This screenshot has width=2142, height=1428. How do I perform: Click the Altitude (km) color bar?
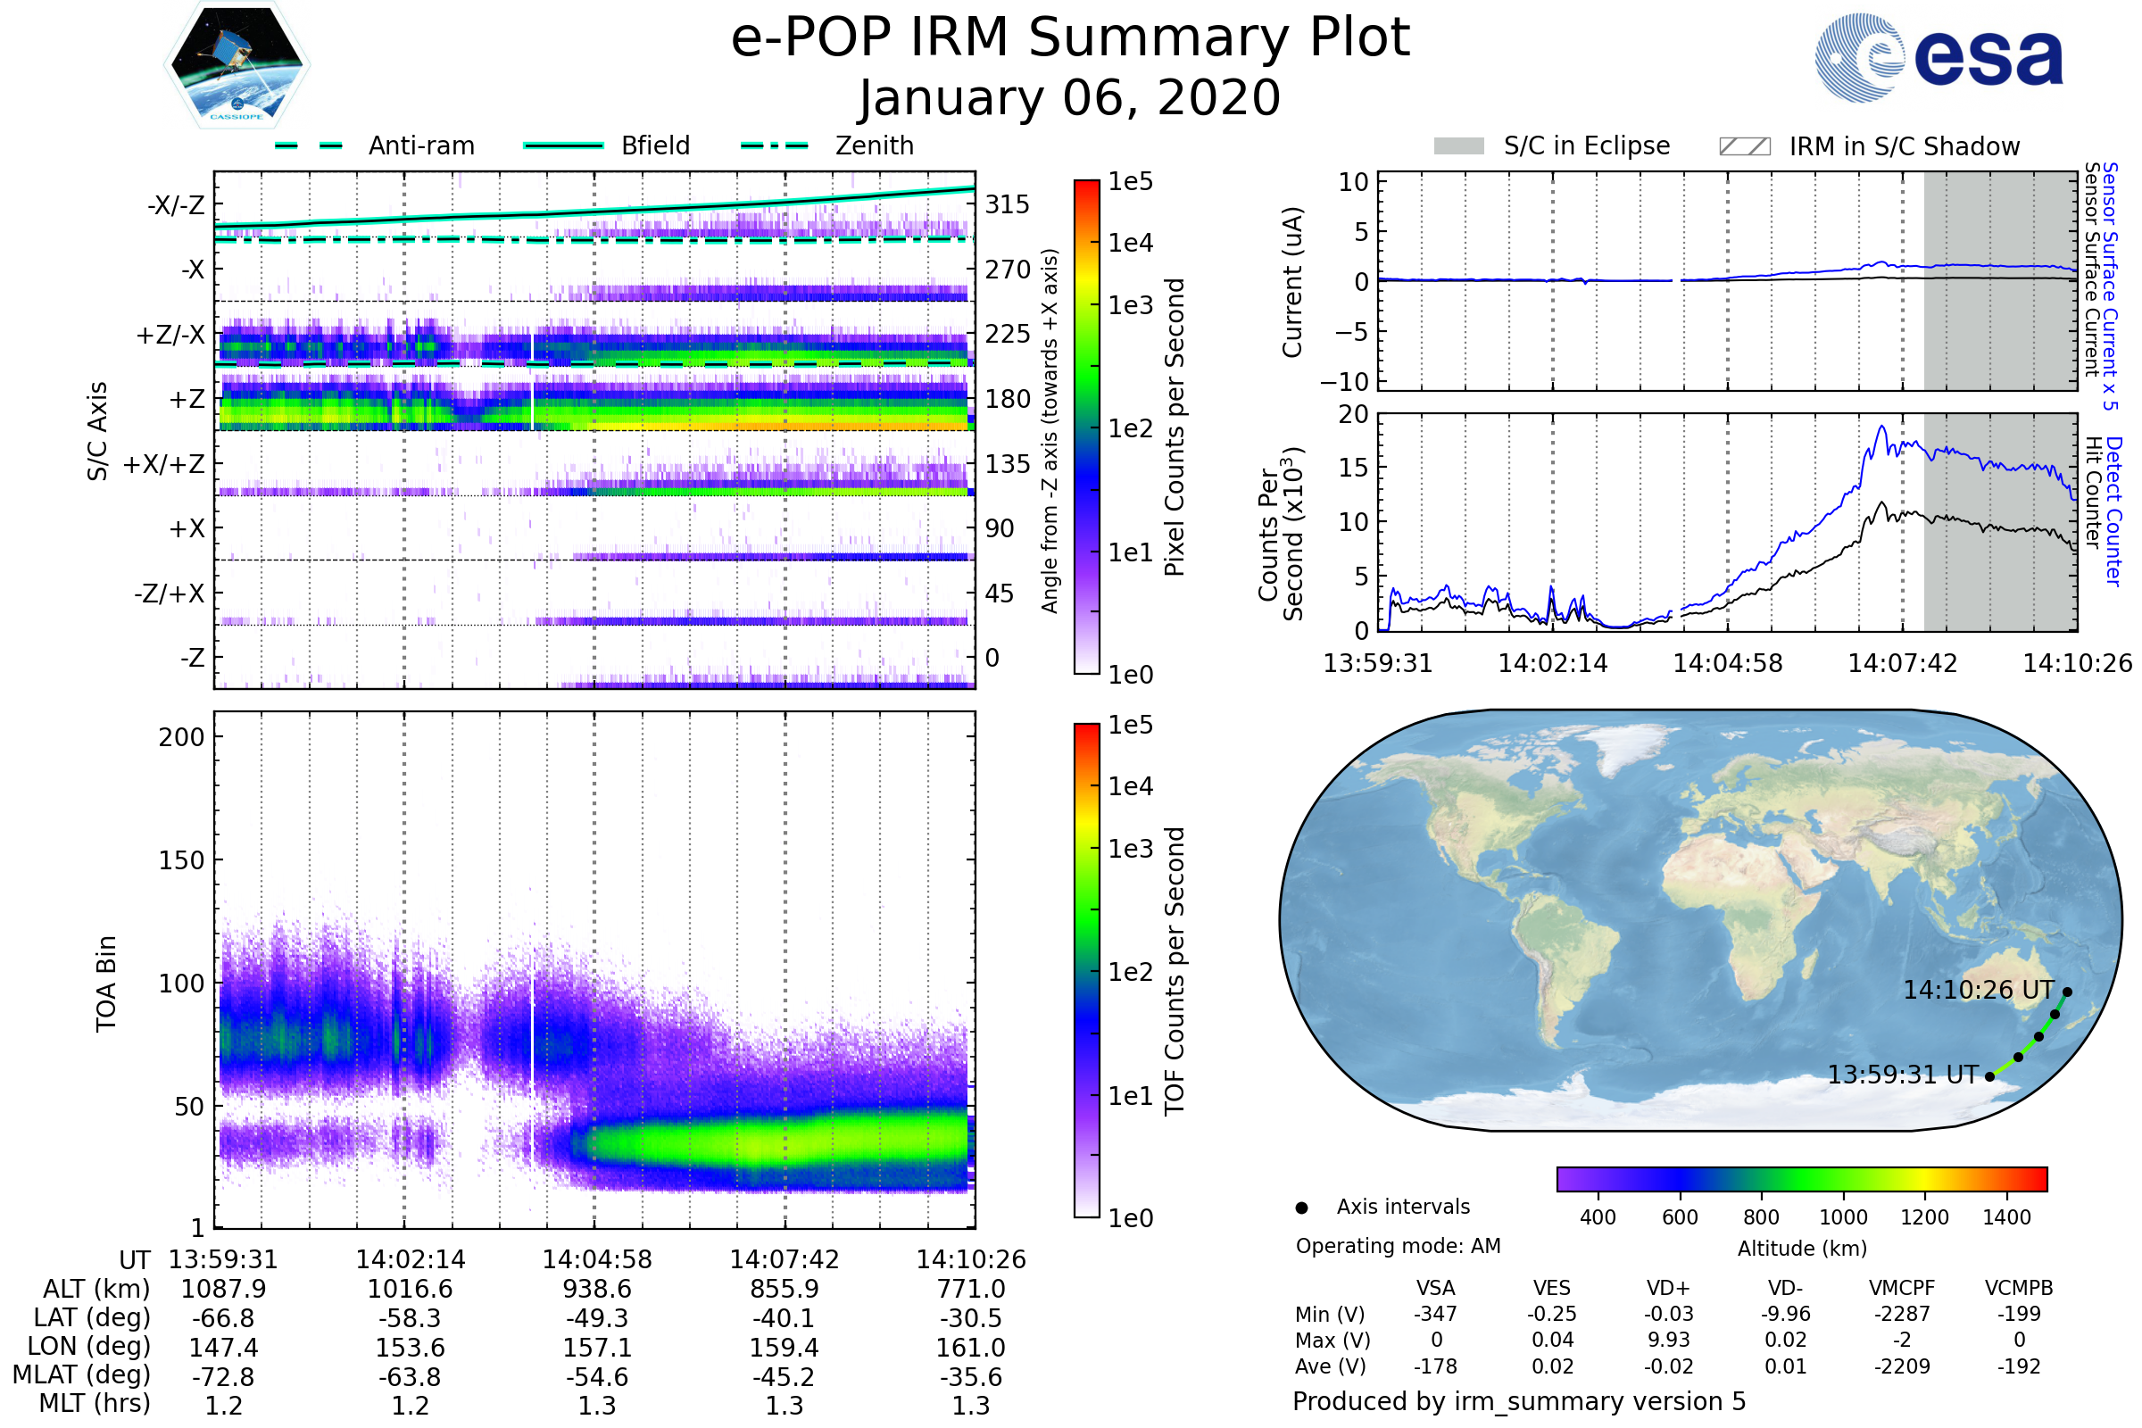1801,1178
